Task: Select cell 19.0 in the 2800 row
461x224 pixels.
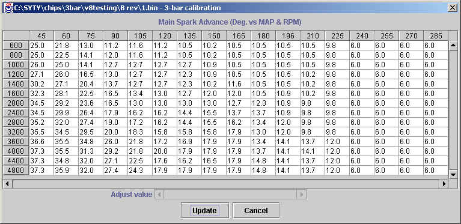Action: coord(115,122)
